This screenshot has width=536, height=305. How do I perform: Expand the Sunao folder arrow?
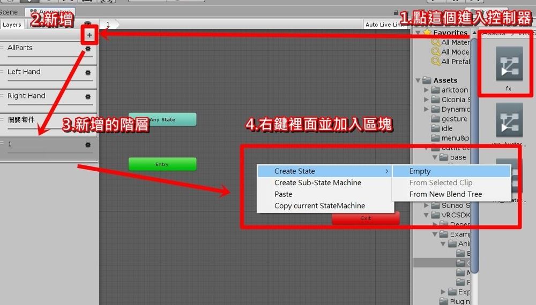pyautogui.click(x=426, y=205)
